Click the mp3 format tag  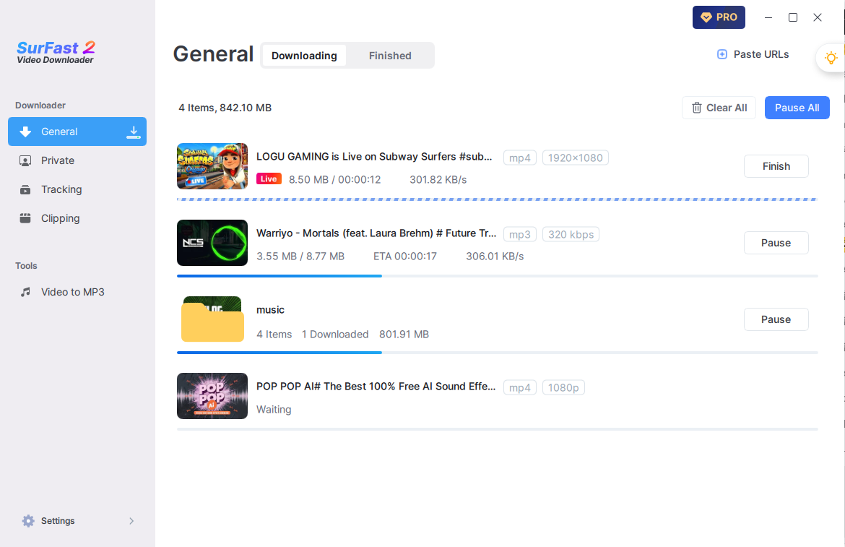click(x=520, y=234)
